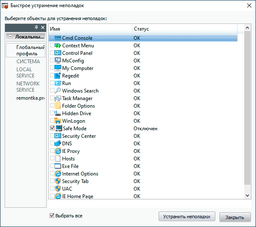Viewport: 256px width, 227px height.
Task: Check the Context Menu checkbox
Action: coord(52,45)
